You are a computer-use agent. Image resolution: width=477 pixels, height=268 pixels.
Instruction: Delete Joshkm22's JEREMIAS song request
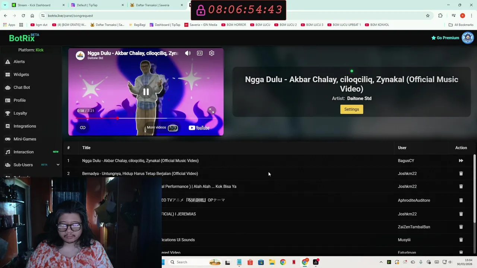tap(461, 214)
